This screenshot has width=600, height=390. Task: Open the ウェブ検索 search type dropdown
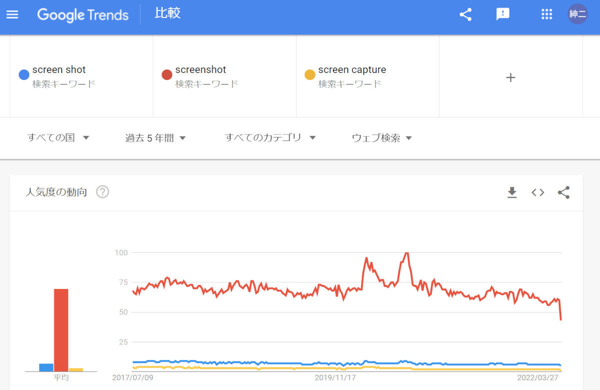(382, 138)
